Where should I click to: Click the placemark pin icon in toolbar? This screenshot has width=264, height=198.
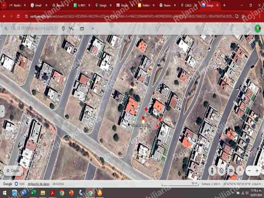(x=63, y=28)
